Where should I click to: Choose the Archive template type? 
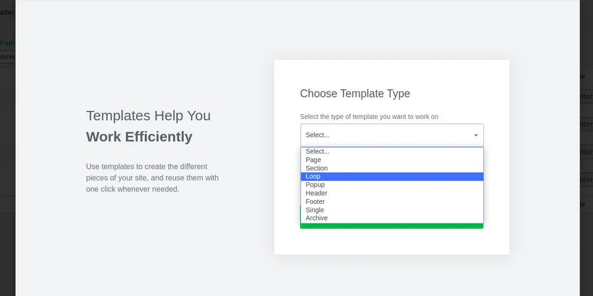(392, 218)
